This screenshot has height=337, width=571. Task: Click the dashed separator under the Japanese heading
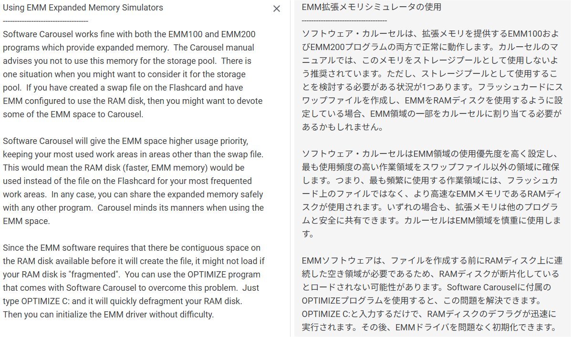pos(344,21)
